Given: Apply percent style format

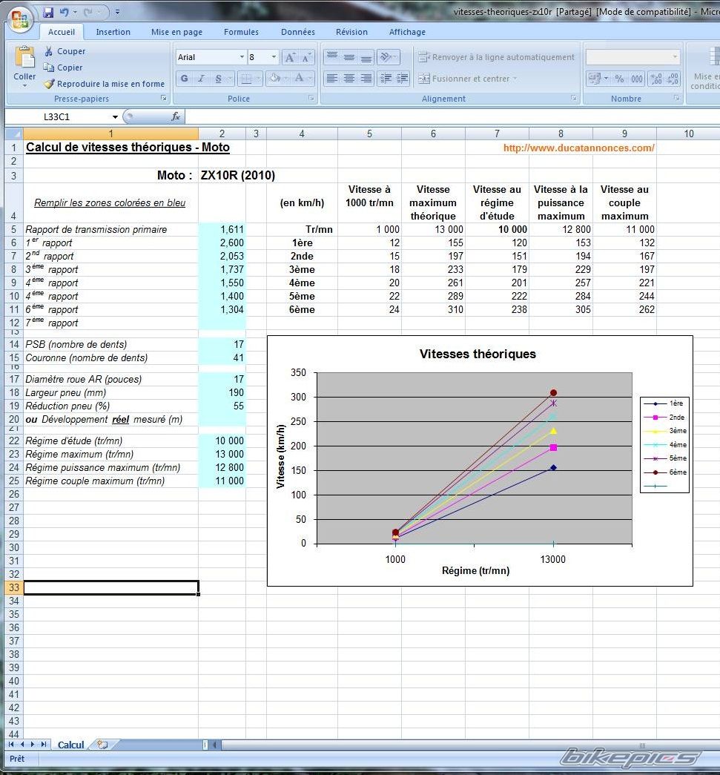Looking at the screenshot, I should [x=619, y=79].
